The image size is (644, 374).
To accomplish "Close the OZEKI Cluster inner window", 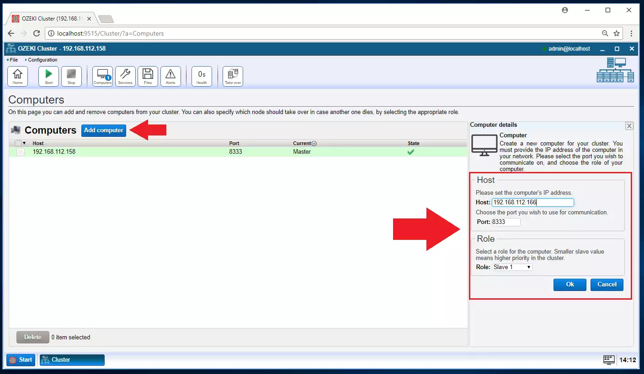I will click(632, 49).
